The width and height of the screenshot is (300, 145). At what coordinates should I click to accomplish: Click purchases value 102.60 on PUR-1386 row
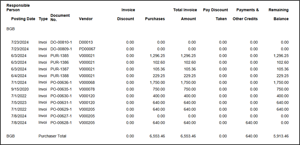pyautogui.click(x=159, y=63)
